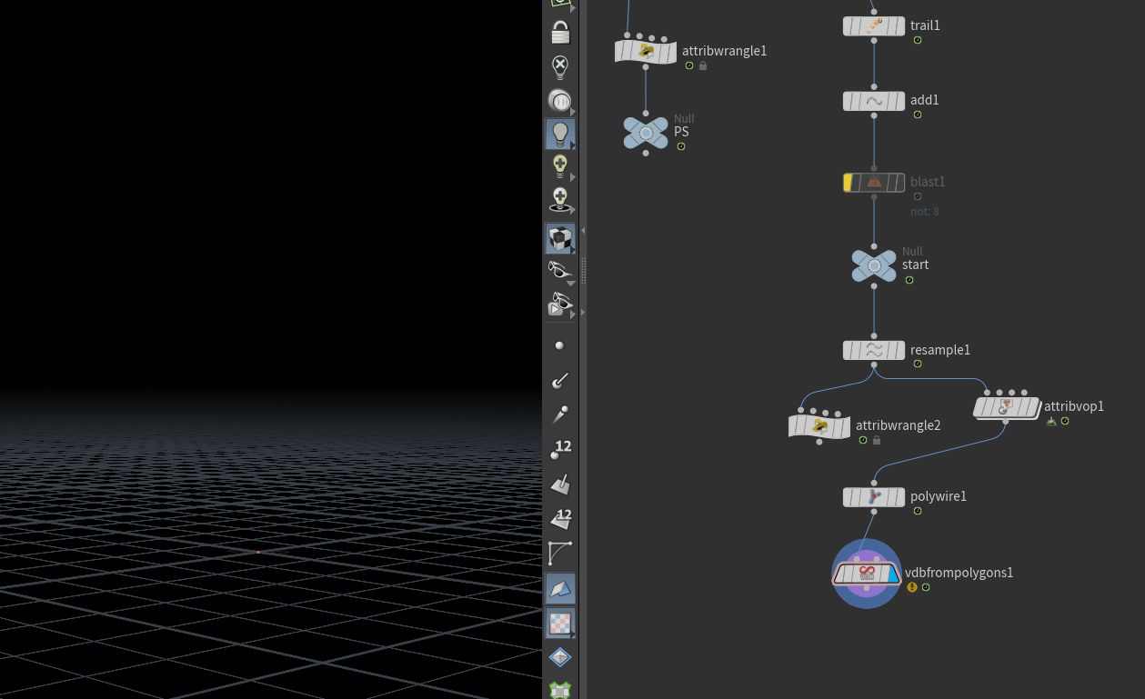The image size is (1145, 699).
Task: Click the output connector of resample1
Action: pos(874,364)
